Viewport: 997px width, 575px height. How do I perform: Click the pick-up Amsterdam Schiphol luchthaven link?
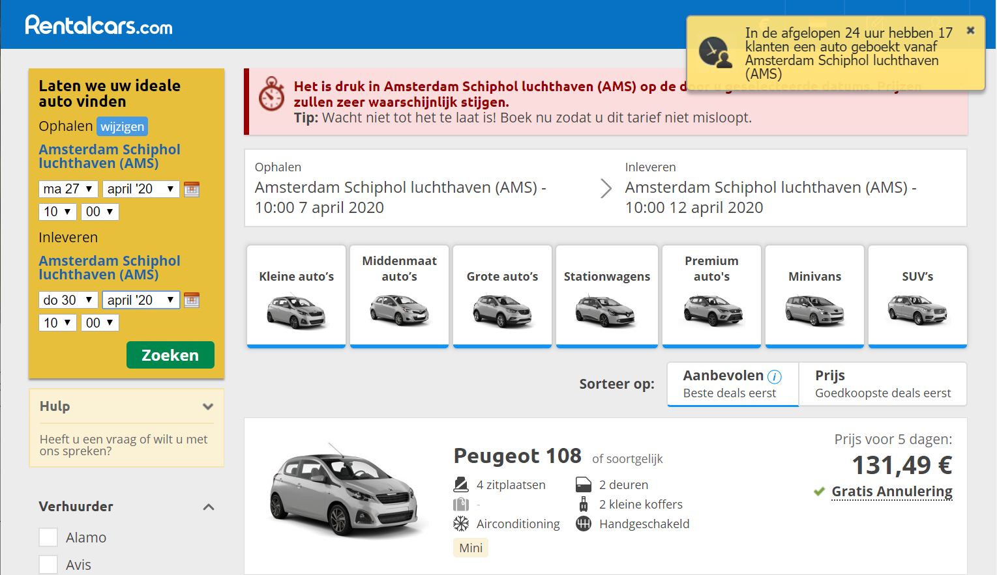pos(110,156)
